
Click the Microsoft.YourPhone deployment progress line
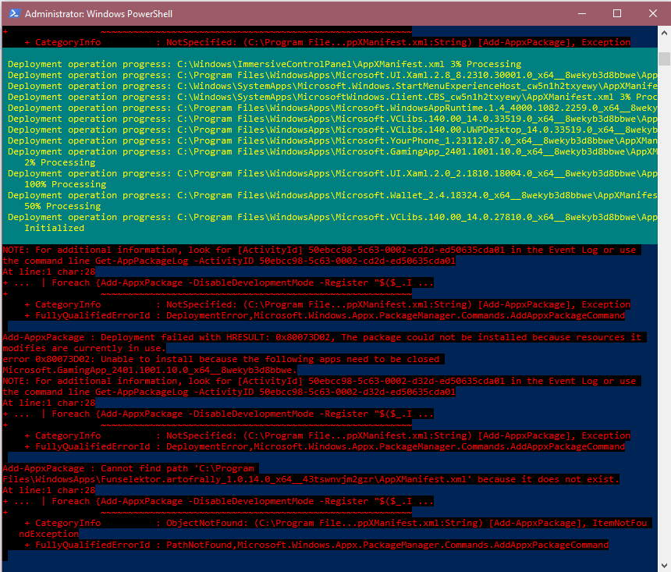click(x=328, y=140)
